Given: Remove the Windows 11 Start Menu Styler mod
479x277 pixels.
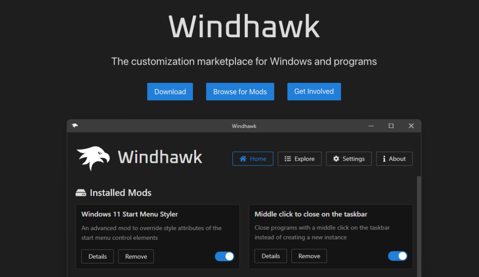Looking at the screenshot, I should (x=136, y=256).
